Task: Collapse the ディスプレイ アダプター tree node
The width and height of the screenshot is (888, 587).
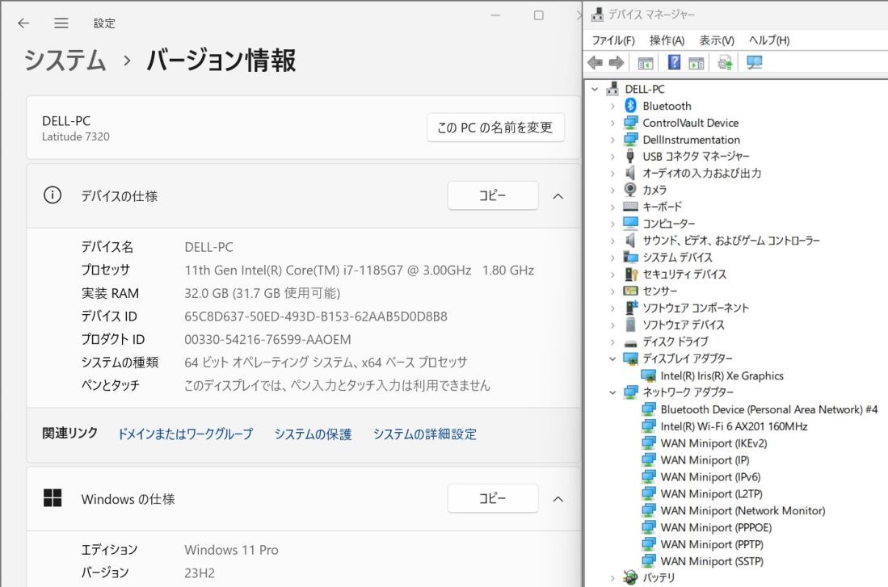Action: coord(613,358)
